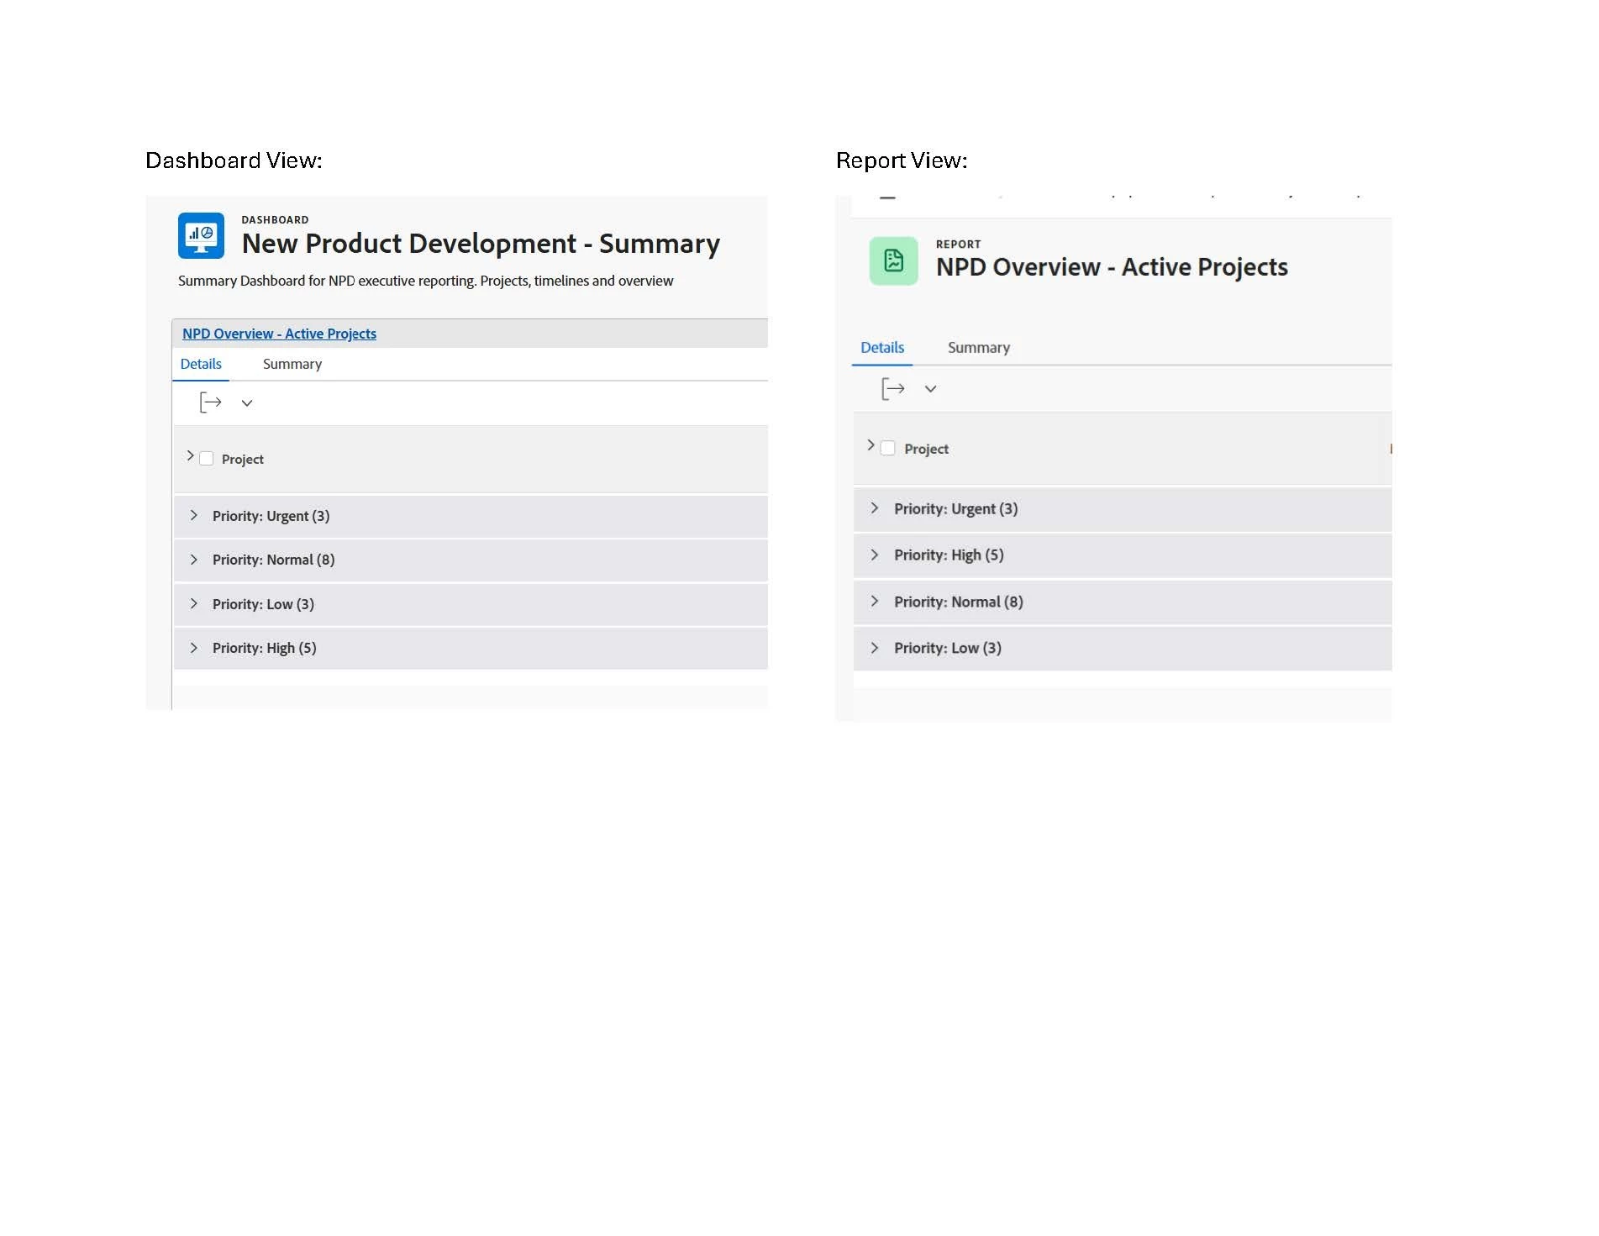Tick the Project checkbox in Dashboard view
This screenshot has height=1236, width=1599.
click(x=206, y=459)
